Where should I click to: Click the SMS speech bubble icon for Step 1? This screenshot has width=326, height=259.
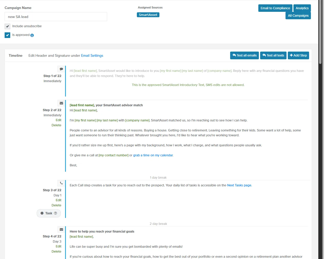[61, 69]
